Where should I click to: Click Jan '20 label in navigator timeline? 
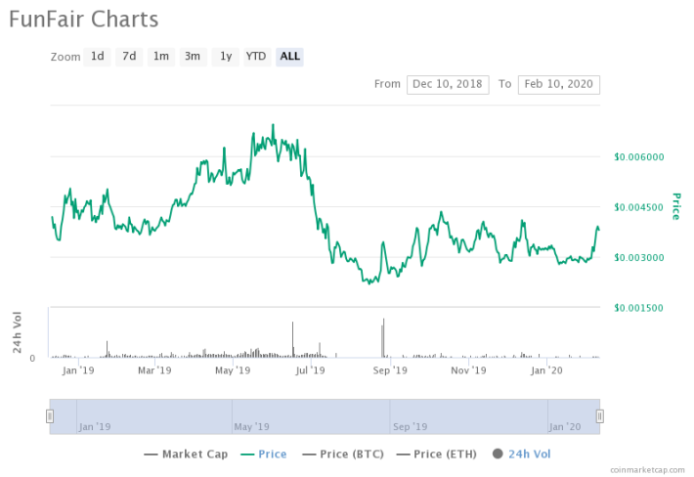(x=565, y=427)
